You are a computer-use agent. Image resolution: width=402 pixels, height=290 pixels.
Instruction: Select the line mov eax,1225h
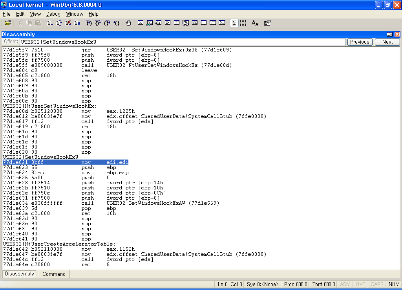pyautogui.click(x=69, y=111)
